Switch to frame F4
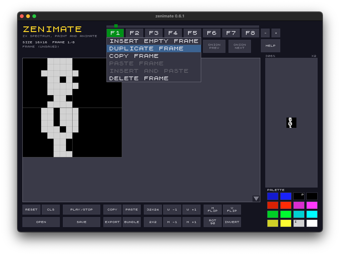The width and height of the screenshot is (340, 255). coord(173,33)
